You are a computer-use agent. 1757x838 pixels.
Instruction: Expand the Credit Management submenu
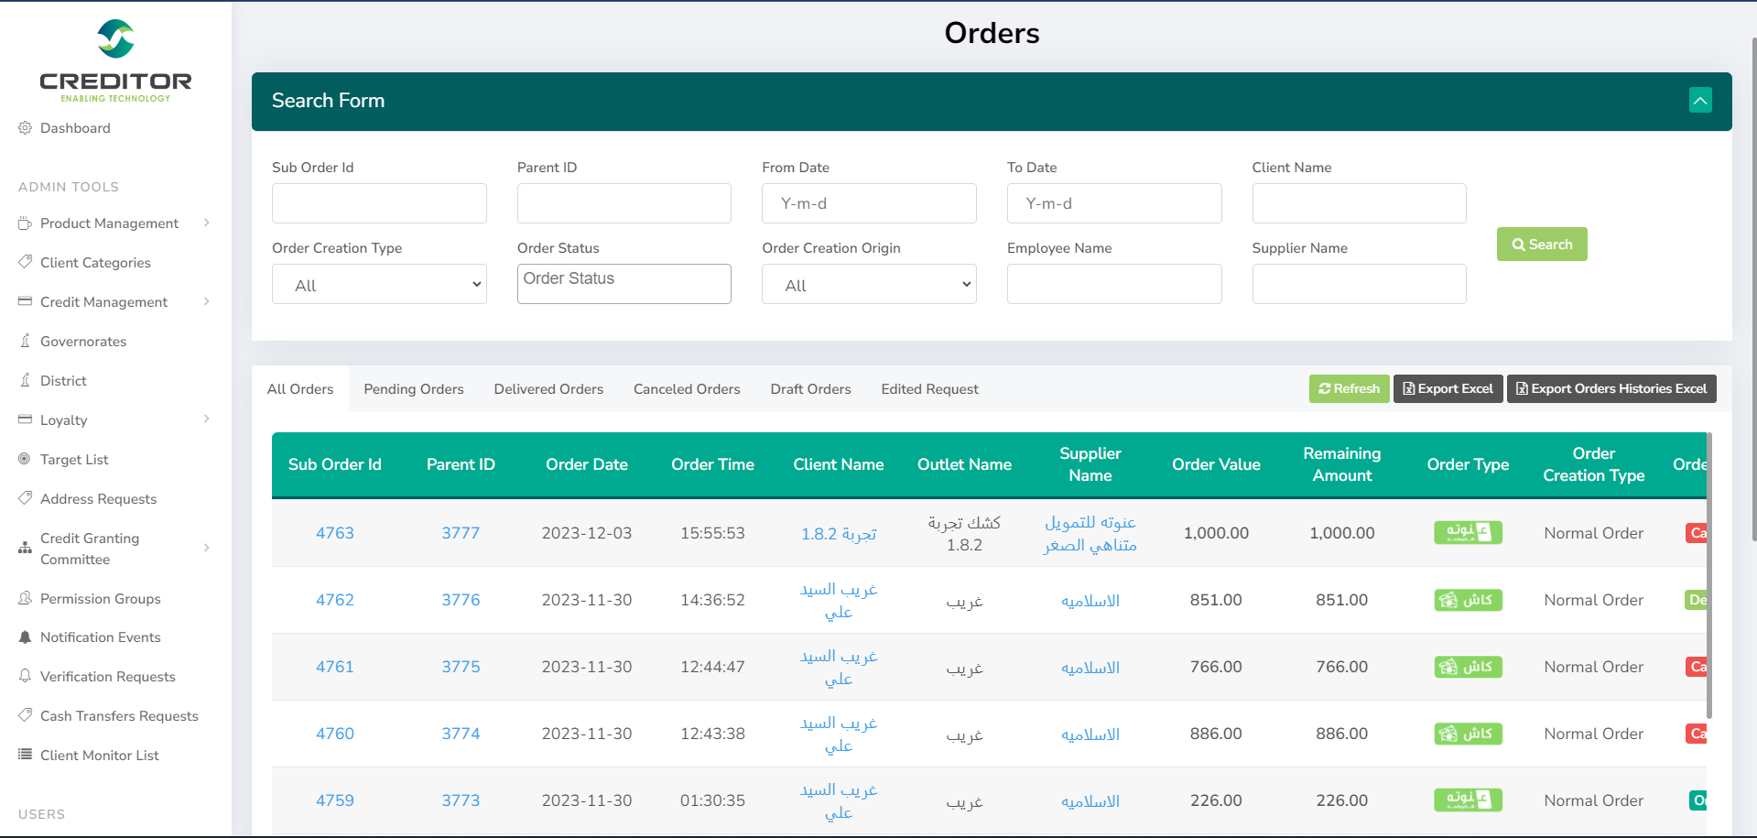pos(207,301)
